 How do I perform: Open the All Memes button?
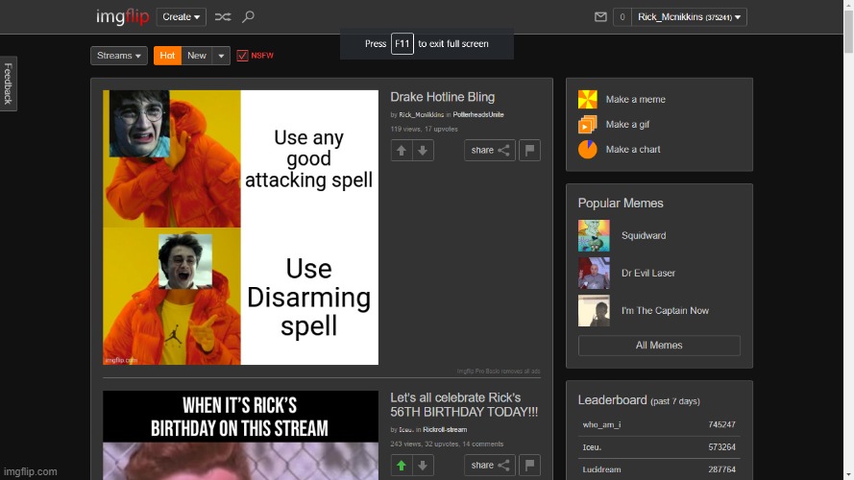pyautogui.click(x=659, y=346)
